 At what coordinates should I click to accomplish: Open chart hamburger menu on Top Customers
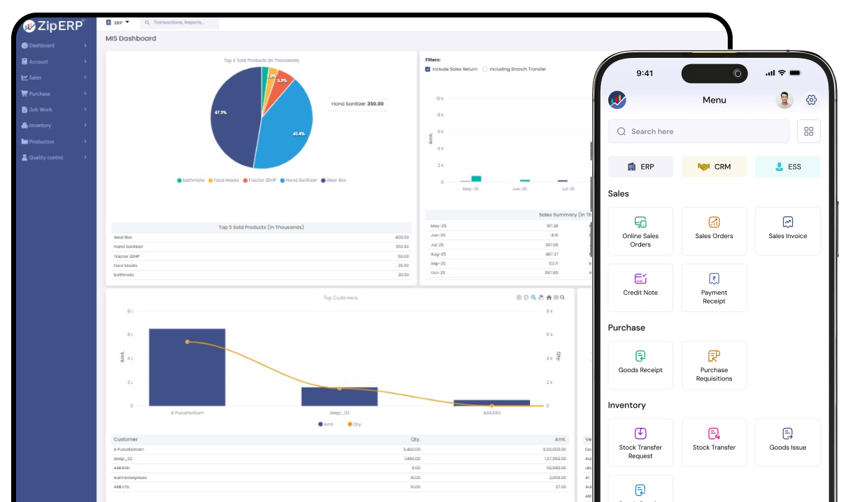point(556,297)
